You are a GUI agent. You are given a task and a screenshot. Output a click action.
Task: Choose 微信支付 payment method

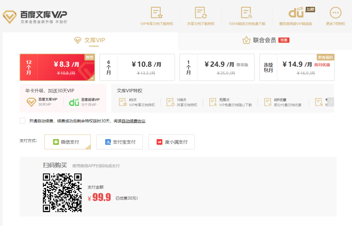pyautogui.click(x=67, y=142)
